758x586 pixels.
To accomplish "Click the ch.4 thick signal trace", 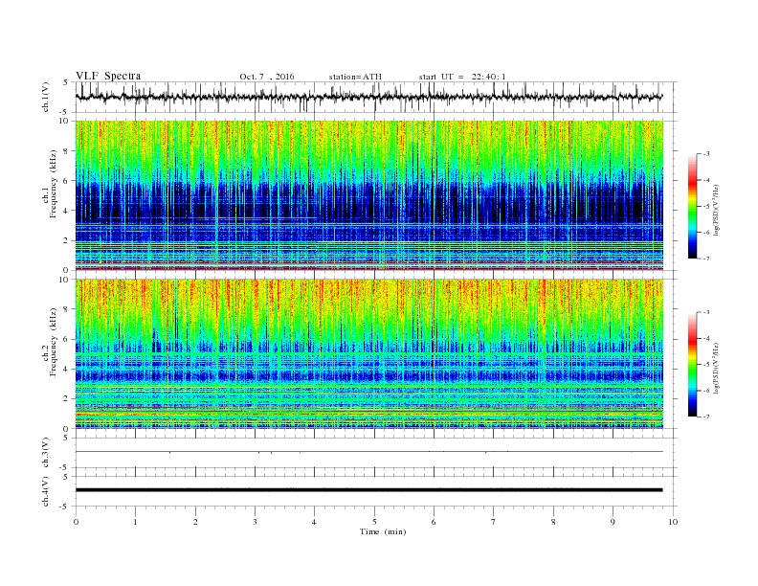I will point(368,490).
